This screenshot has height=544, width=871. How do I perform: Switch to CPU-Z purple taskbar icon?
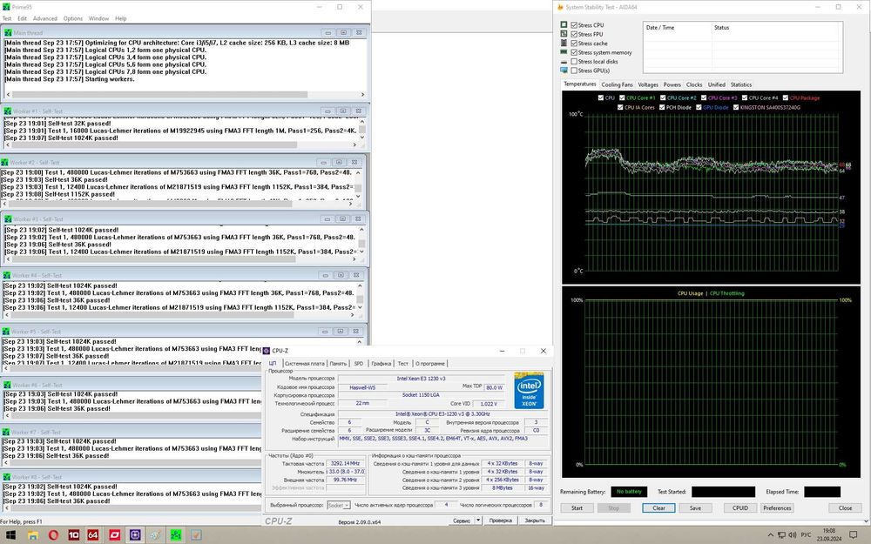134,535
